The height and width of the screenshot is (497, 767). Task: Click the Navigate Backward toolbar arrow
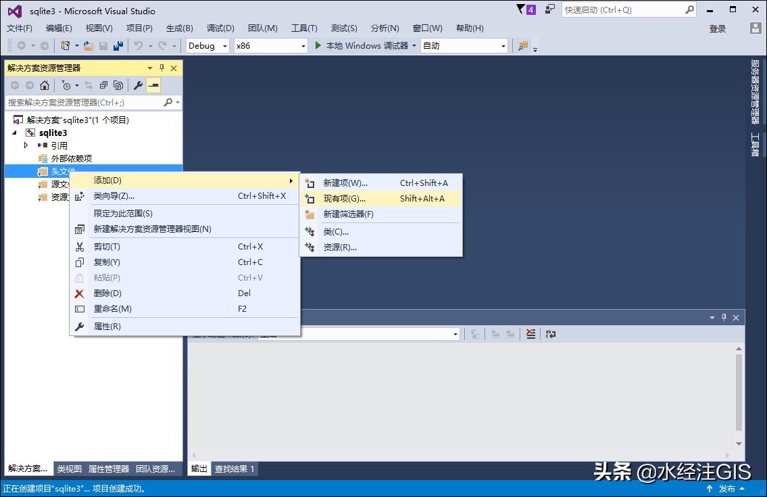tap(22, 45)
